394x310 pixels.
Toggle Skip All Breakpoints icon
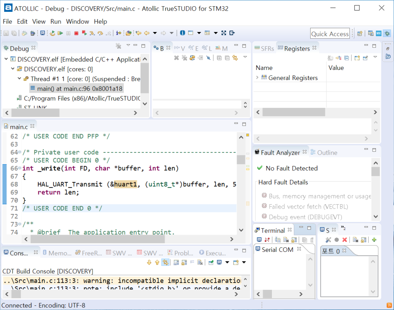(x=208, y=58)
